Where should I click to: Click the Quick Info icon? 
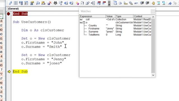click(x=126, y=3)
